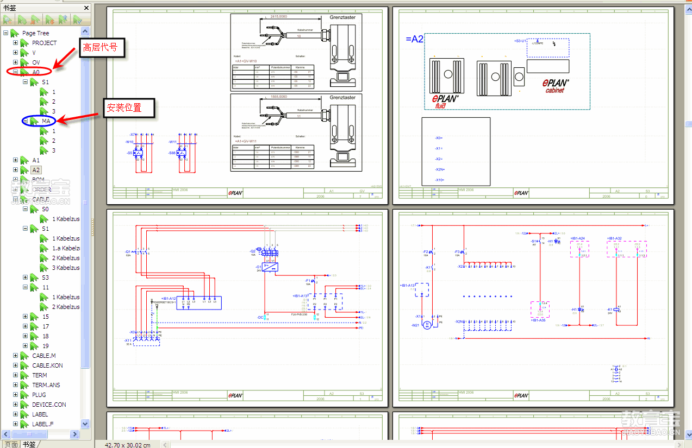Click the bookmark icon beside TERM.ANS
Viewport: 692px width, 448px height.
[x=24, y=385]
